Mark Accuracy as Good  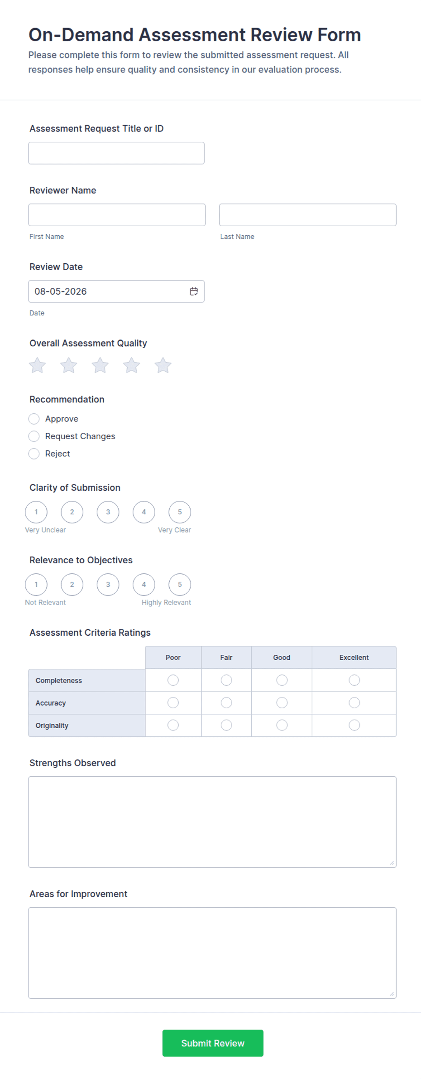coord(282,703)
